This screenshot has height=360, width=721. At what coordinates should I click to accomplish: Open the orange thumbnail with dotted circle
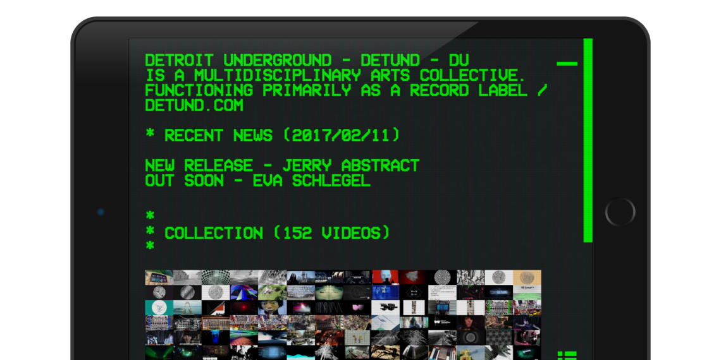(526, 277)
